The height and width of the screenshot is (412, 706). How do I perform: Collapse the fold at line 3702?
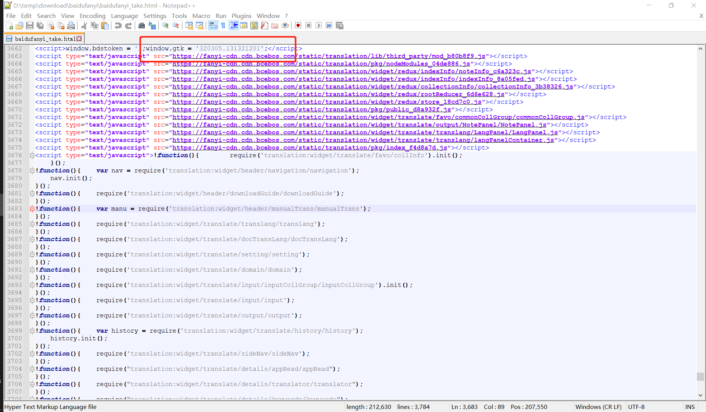pyautogui.click(x=32, y=354)
